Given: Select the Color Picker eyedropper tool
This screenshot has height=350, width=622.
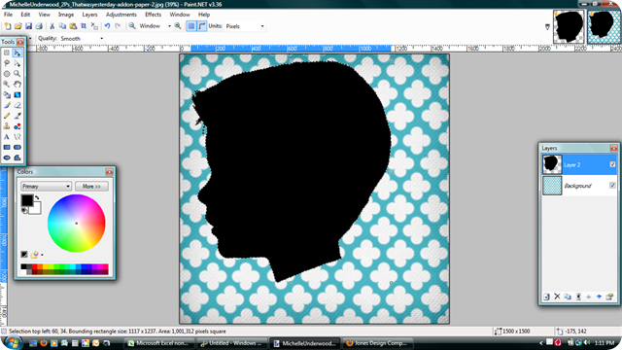Looking at the screenshot, I should (17, 116).
